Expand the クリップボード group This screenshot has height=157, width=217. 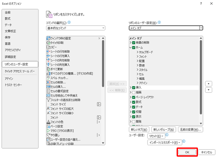coord(138,52)
